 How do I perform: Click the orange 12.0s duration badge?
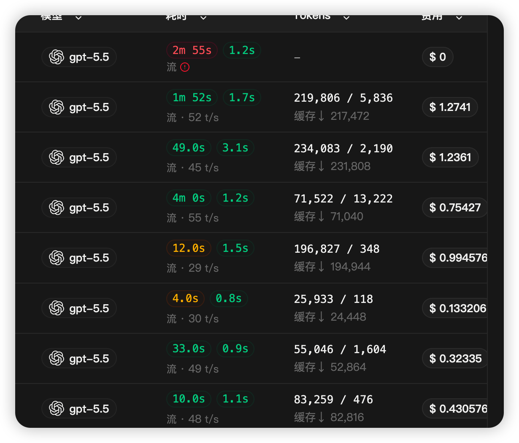click(189, 248)
